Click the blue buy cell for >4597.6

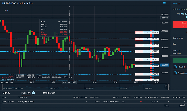[147, 33]
